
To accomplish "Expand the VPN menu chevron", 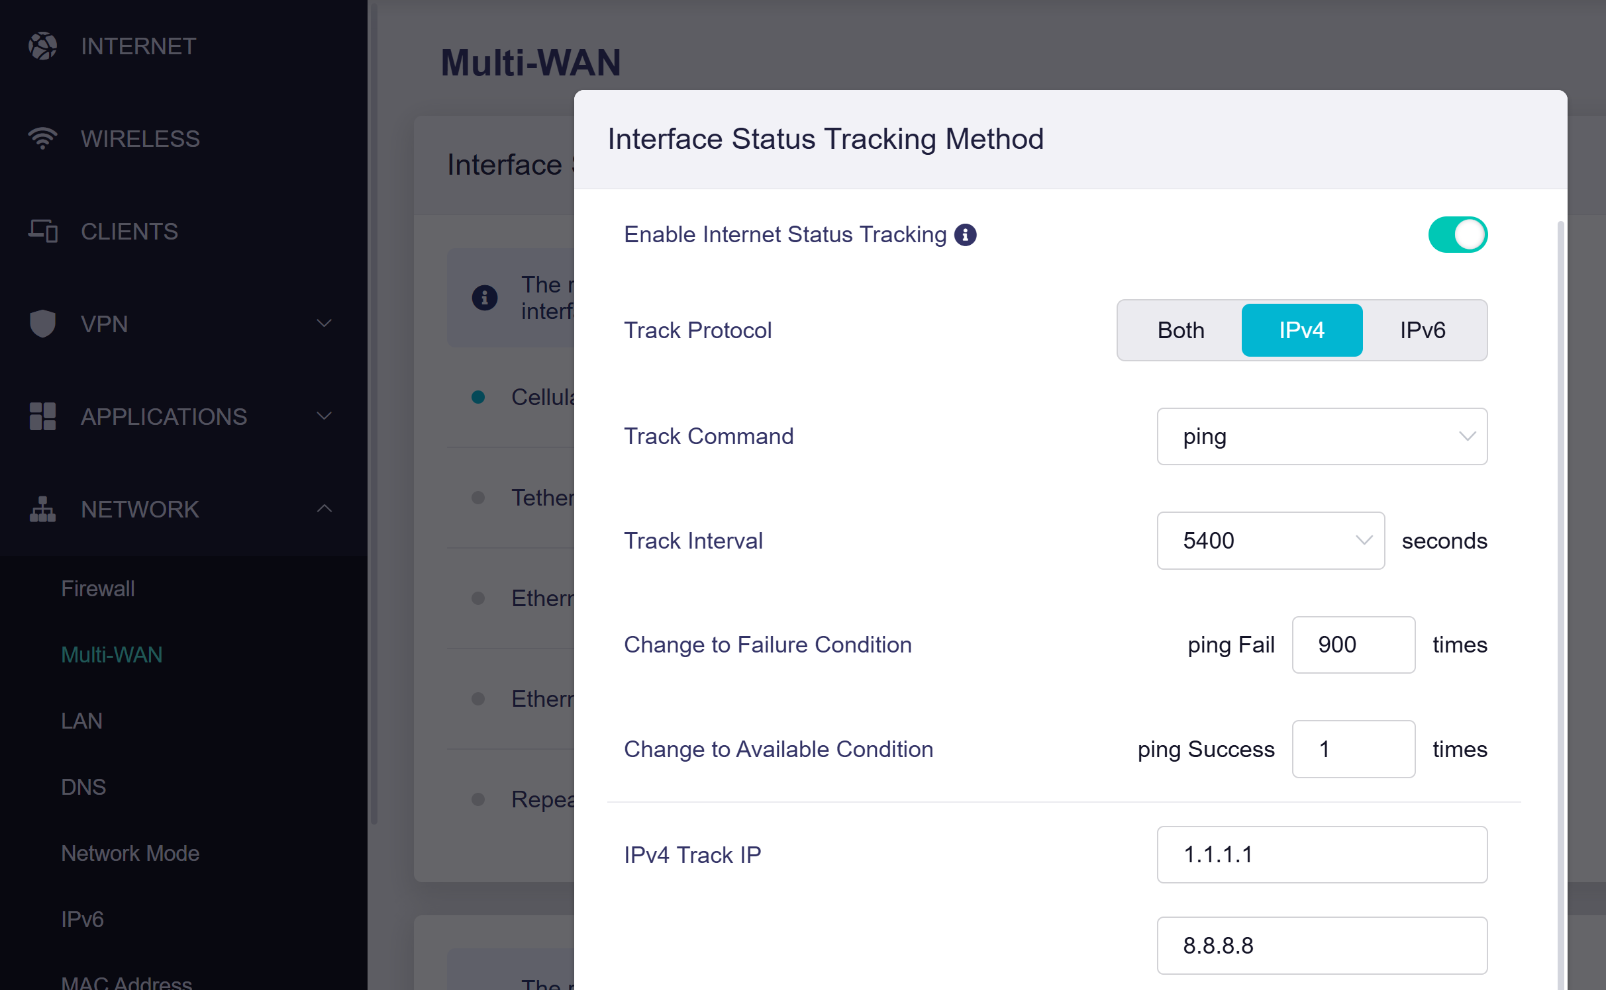I will pyautogui.click(x=324, y=324).
